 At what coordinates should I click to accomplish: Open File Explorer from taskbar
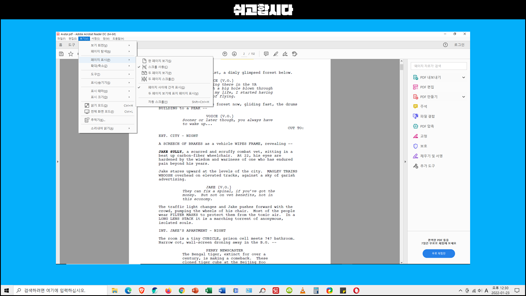pyautogui.click(x=115, y=290)
